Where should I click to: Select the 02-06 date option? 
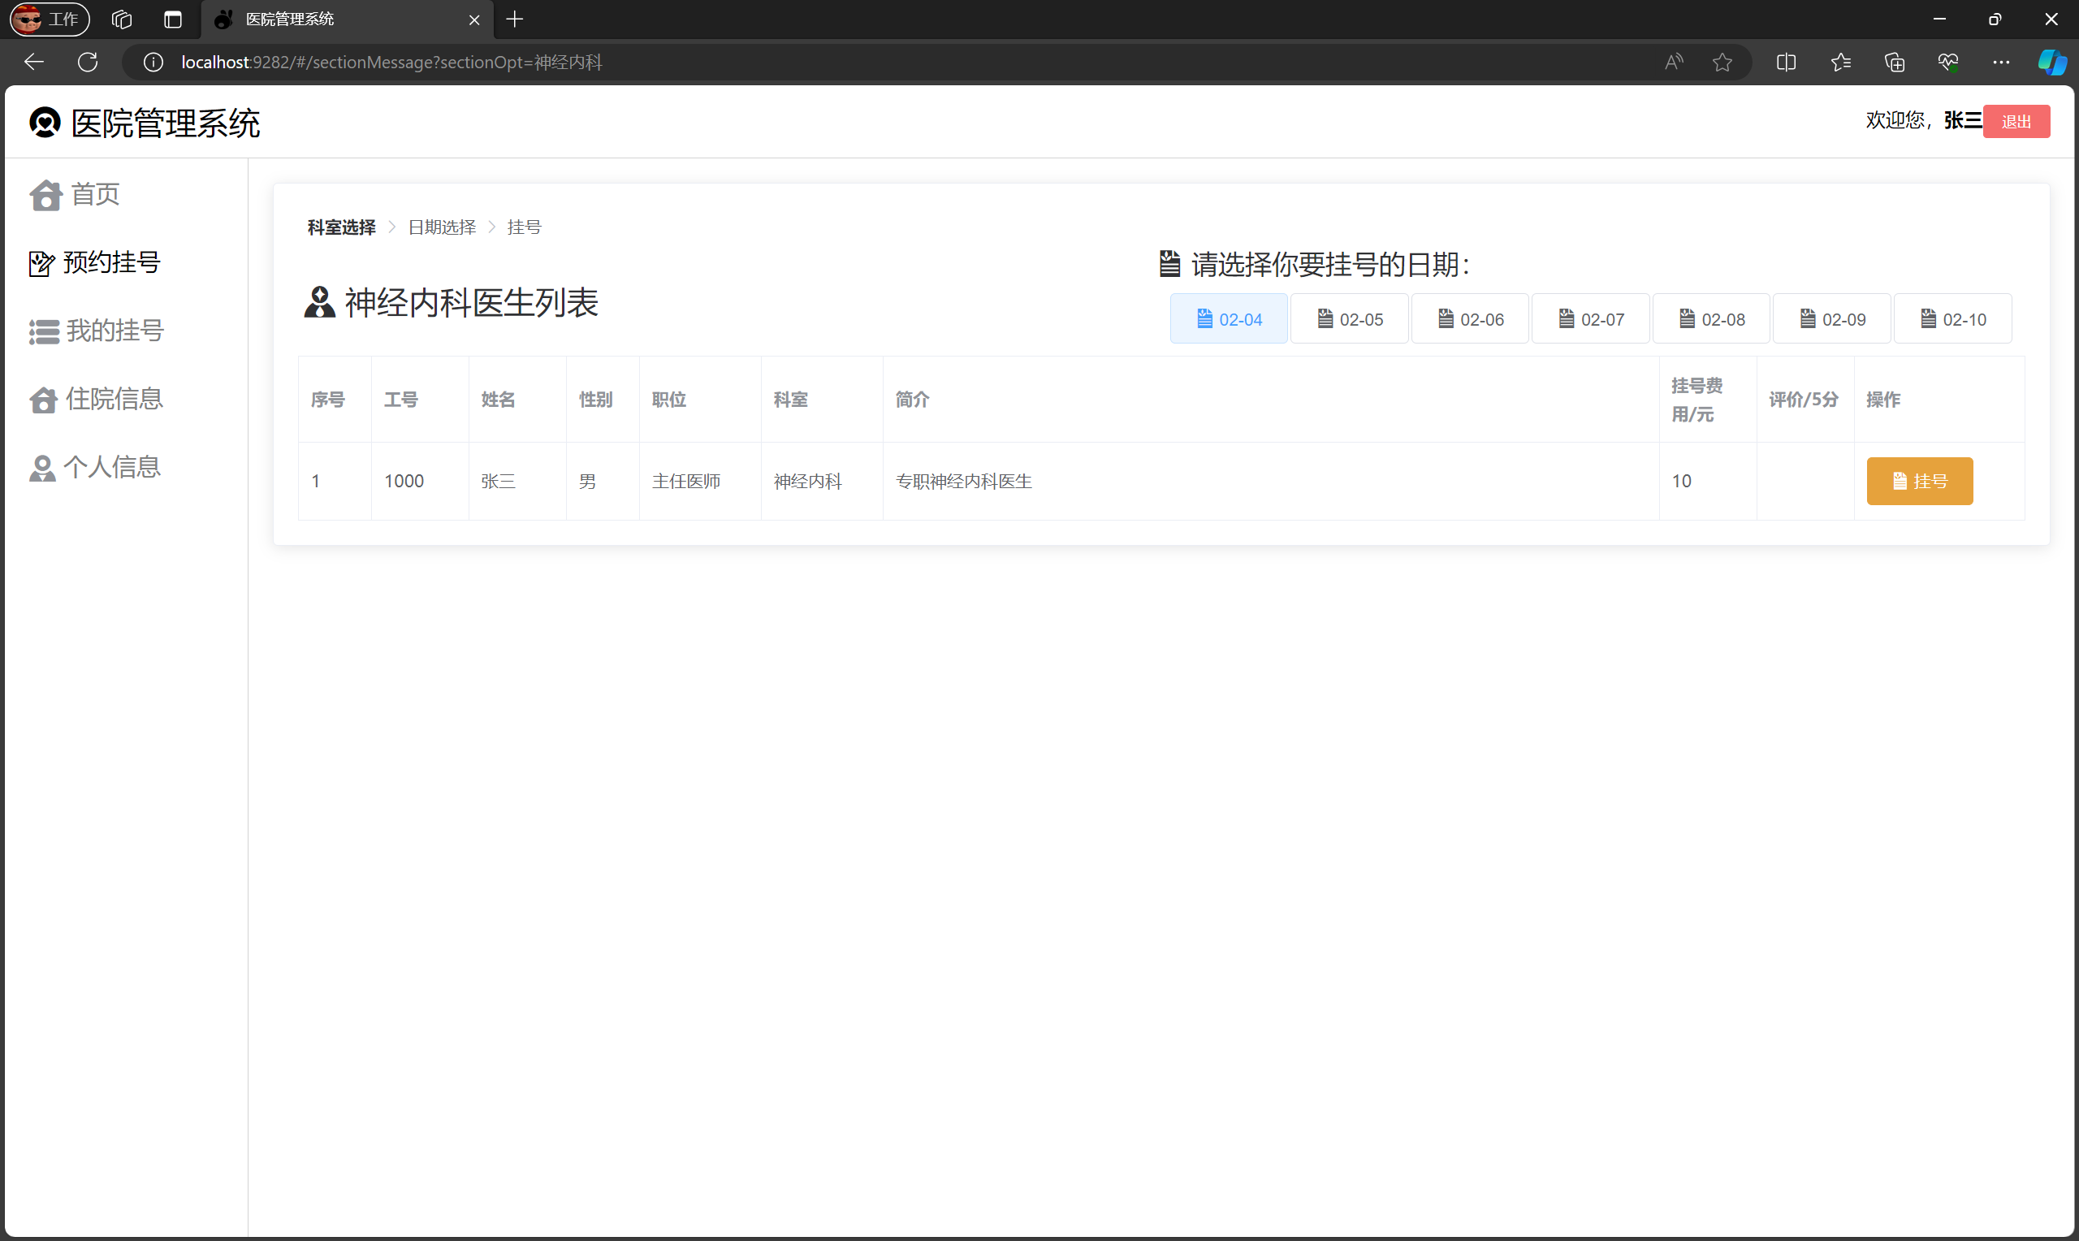1470,319
